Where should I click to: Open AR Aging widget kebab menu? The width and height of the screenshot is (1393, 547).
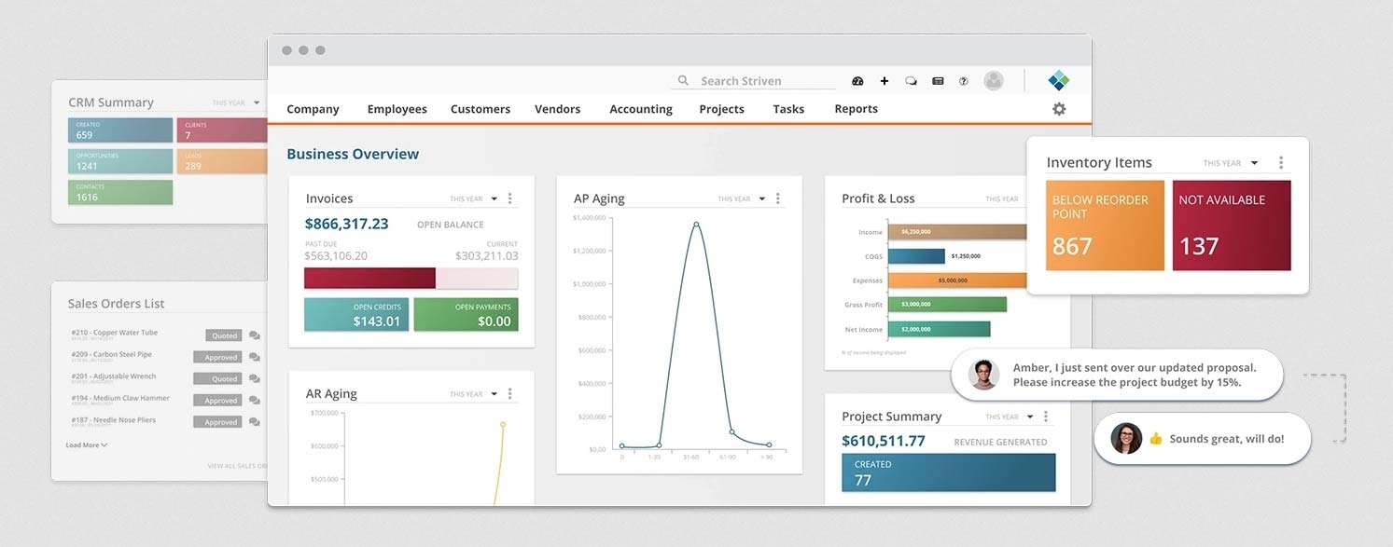[x=509, y=394]
